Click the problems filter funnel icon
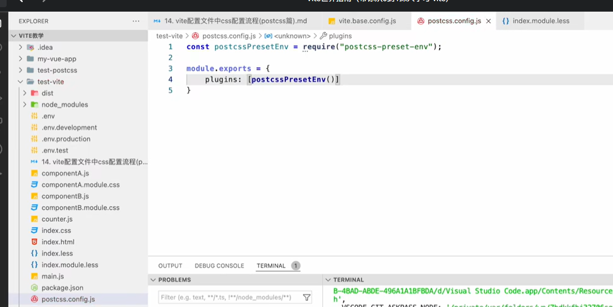613x307 pixels. click(x=307, y=298)
